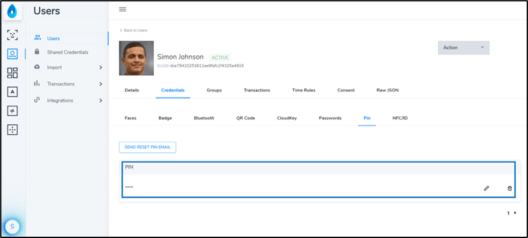Click Send Reset PIN Email button

(148, 147)
